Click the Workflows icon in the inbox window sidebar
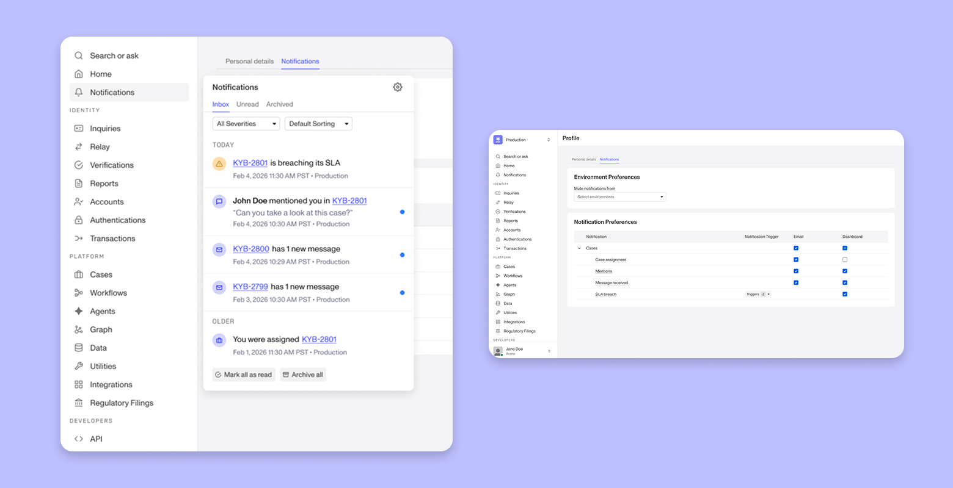Viewport: 953px width, 488px height. point(79,293)
